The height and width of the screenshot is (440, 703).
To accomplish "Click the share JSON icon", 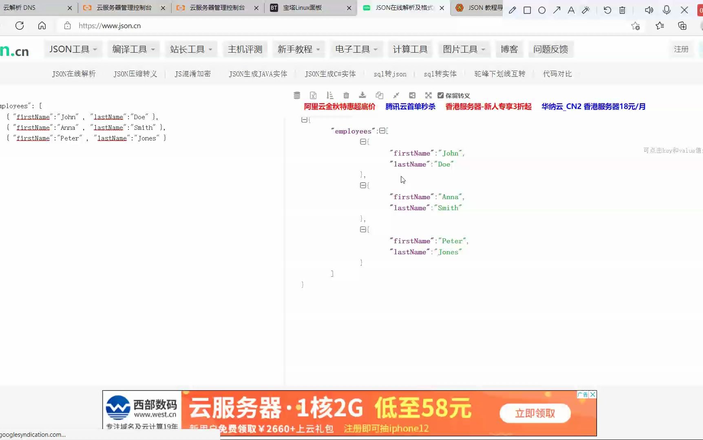I will (x=412, y=96).
